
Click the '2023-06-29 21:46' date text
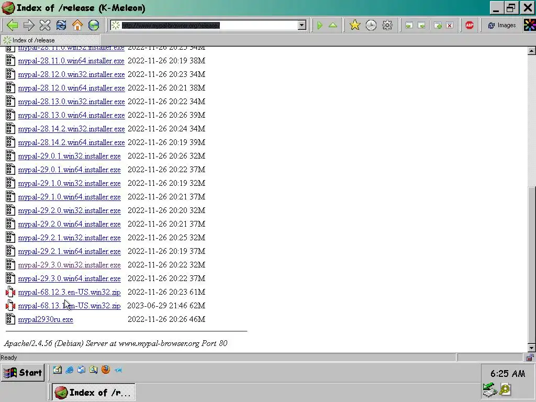pos(156,306)
